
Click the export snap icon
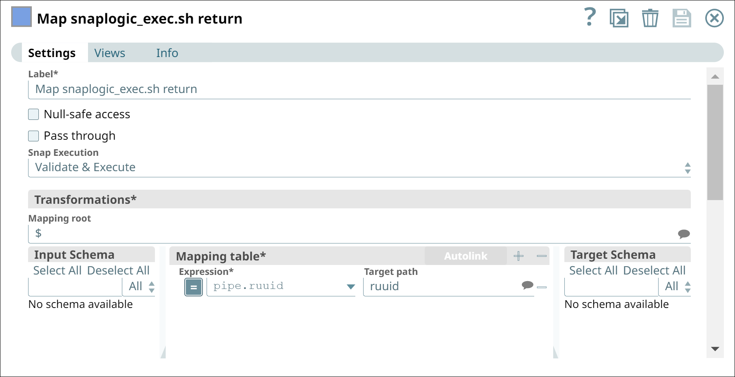point(619,18)
